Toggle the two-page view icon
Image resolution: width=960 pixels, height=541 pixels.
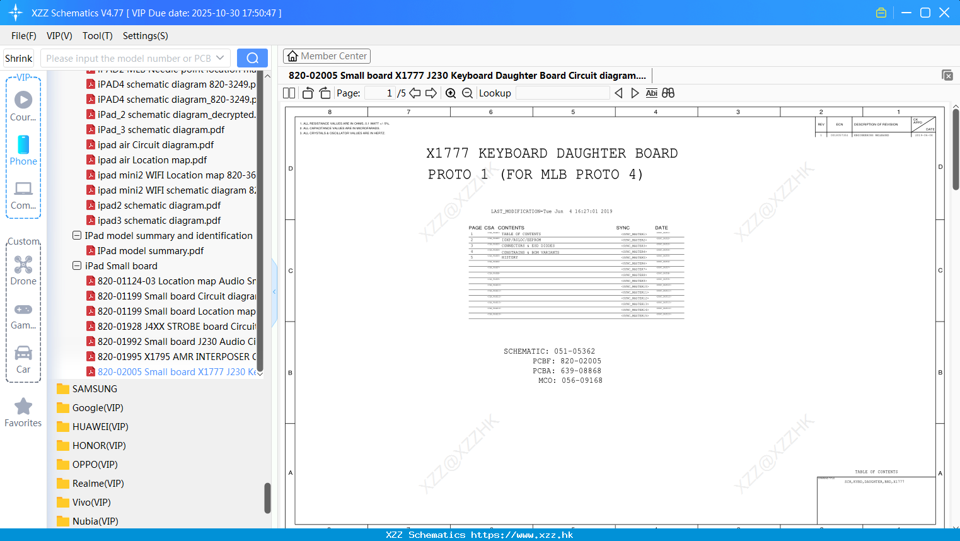tap(289, 93)
